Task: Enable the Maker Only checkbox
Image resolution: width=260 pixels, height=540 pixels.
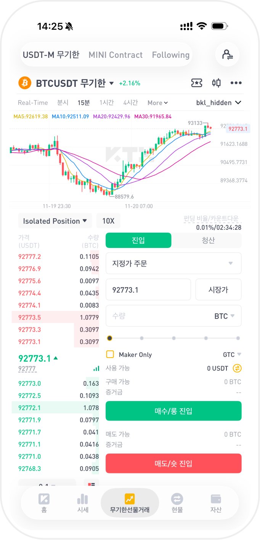Action: click(x=110, y=355)
